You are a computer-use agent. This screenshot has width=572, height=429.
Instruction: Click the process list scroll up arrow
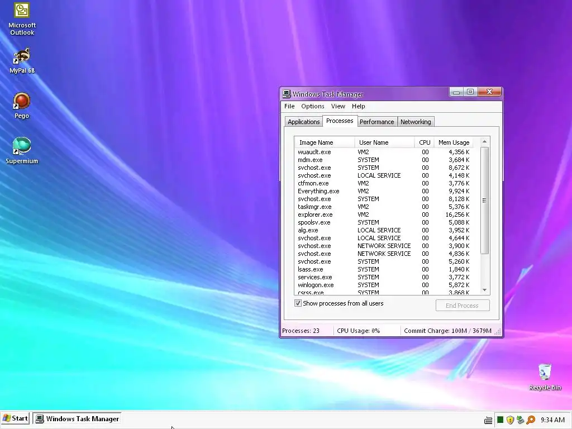(x=484, y=141)
